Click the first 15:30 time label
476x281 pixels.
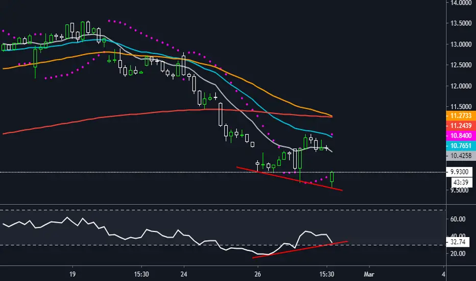click(x=141, y=274)
